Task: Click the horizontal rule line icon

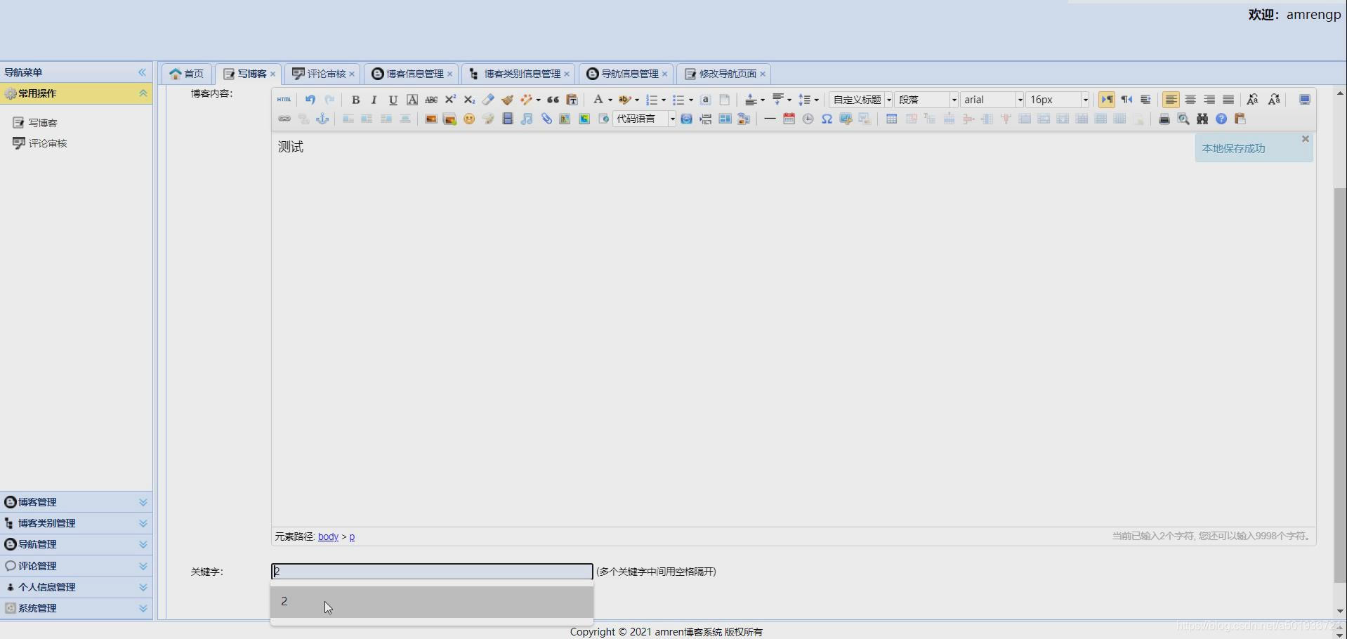Action: (x=770, y=119)
